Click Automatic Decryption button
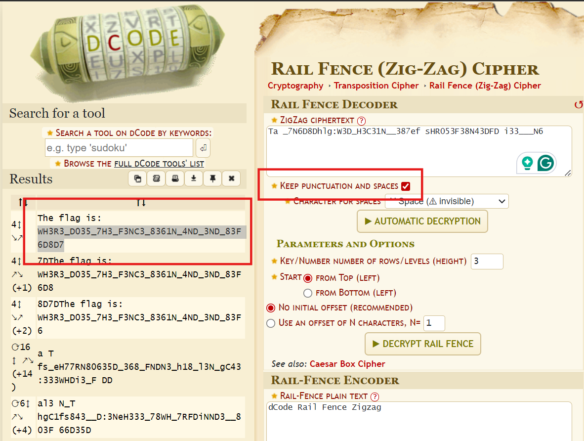 (422, 221)
